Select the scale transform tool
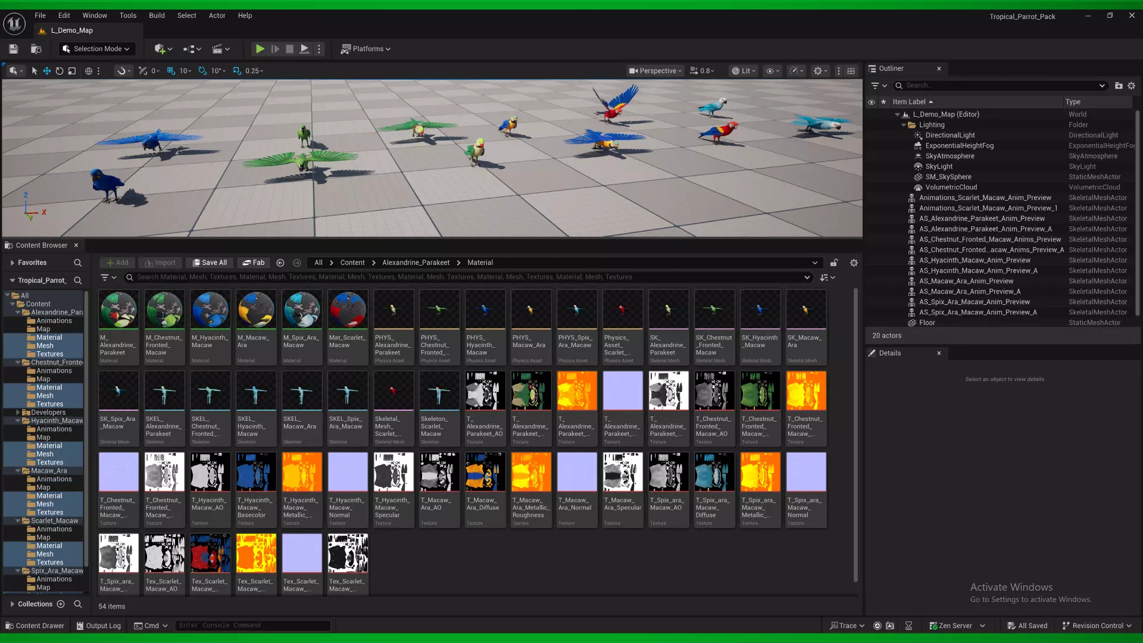1143x643 pixels. [72, 71]
